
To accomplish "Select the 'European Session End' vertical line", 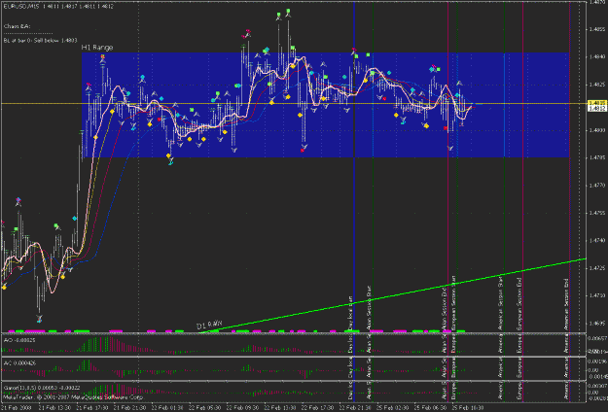I will tap(522, 166).
